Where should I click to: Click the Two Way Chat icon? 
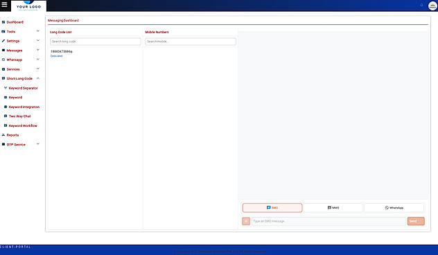point(6,116)
